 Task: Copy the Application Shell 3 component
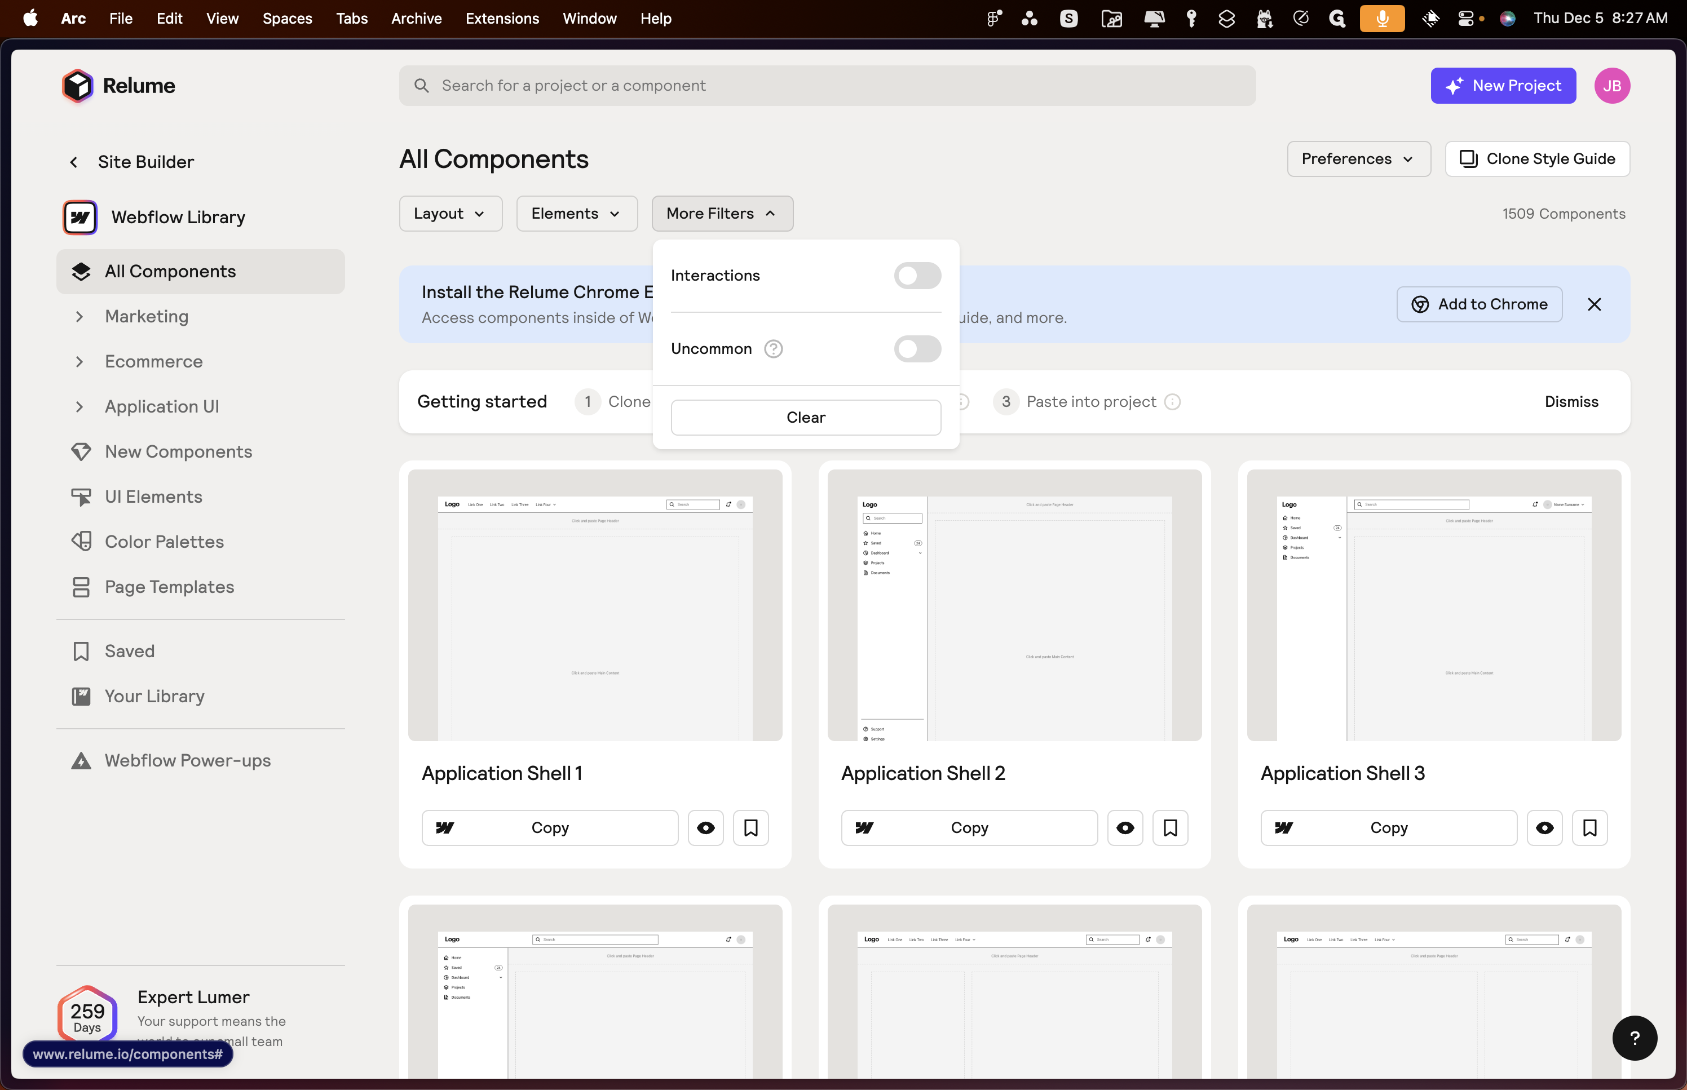click(1388, 828)
